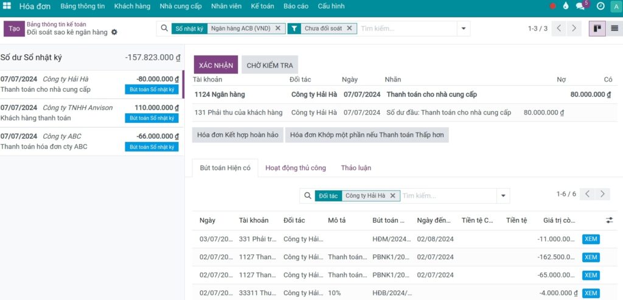Click magnifier icon in Đối tác search box

coord(307,195)
